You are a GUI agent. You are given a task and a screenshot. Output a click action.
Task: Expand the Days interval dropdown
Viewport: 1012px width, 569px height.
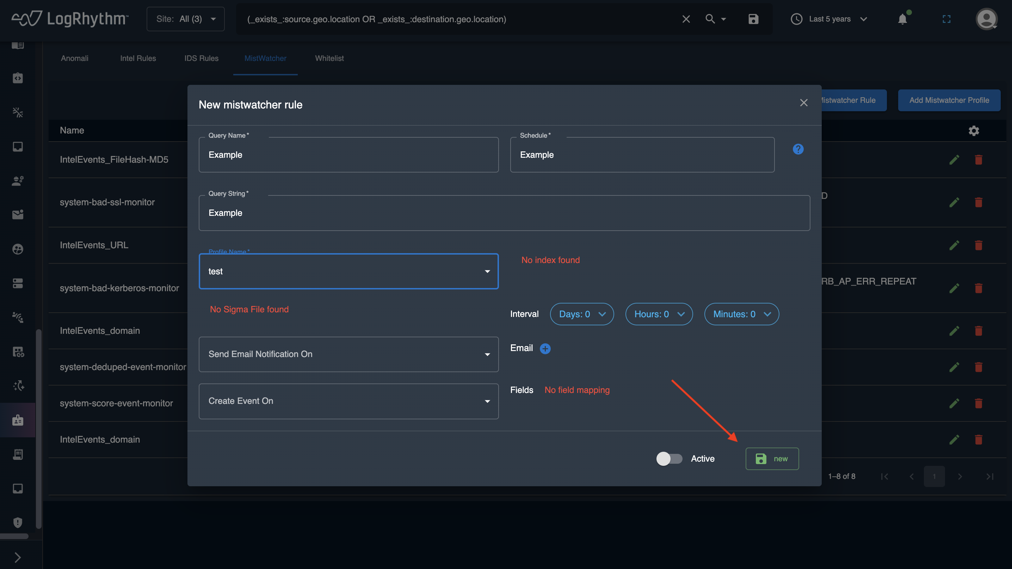581,314
